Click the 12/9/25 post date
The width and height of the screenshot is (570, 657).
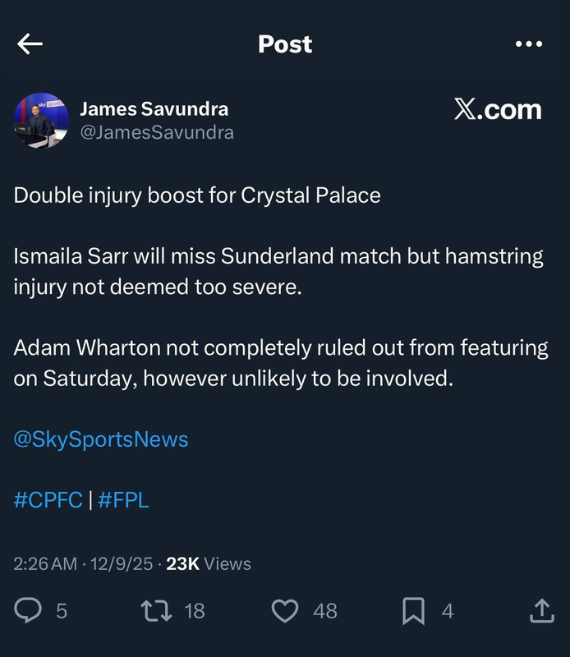122,564
